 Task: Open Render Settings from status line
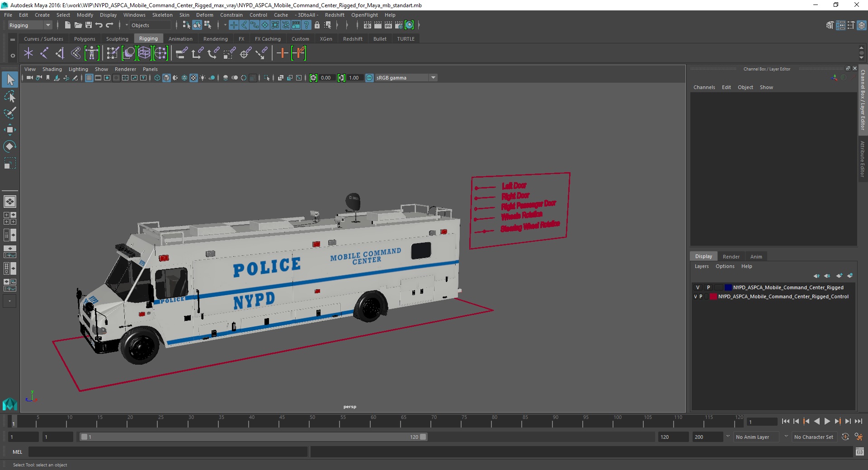pyautogui.click(x=399, y=25)
